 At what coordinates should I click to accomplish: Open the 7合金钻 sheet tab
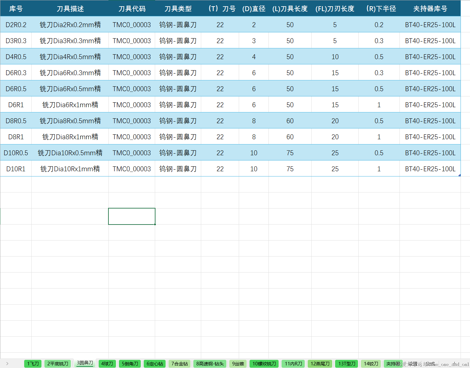180,363
